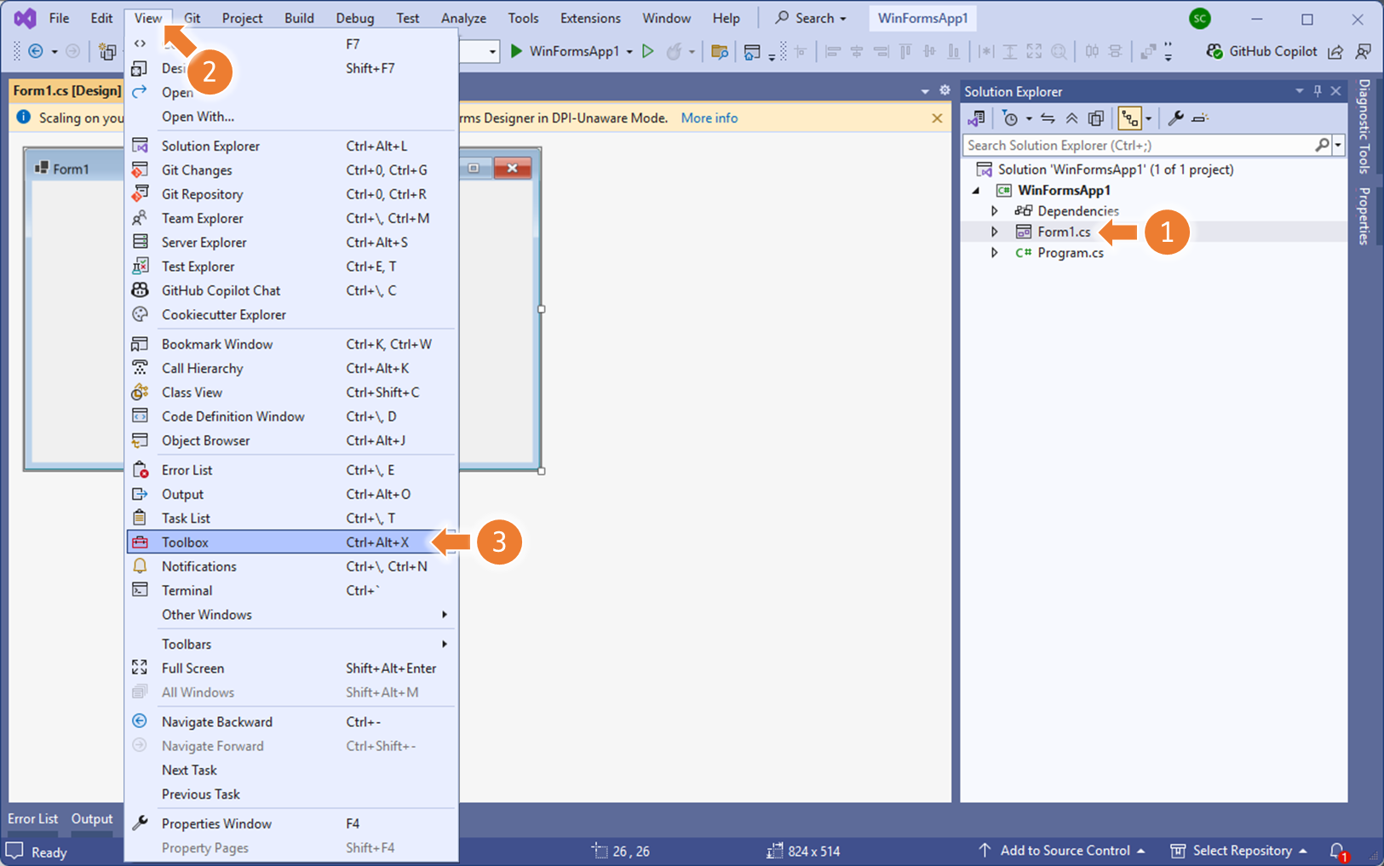Open the startup target dropdown beside WinFormsApp1

(629, 52)
